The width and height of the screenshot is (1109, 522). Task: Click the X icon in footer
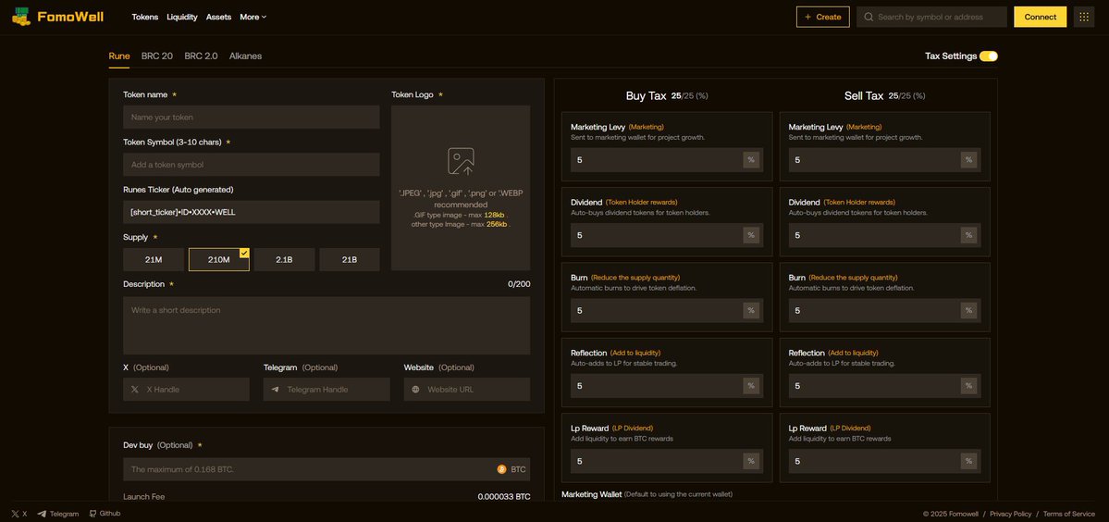[16, 514]
